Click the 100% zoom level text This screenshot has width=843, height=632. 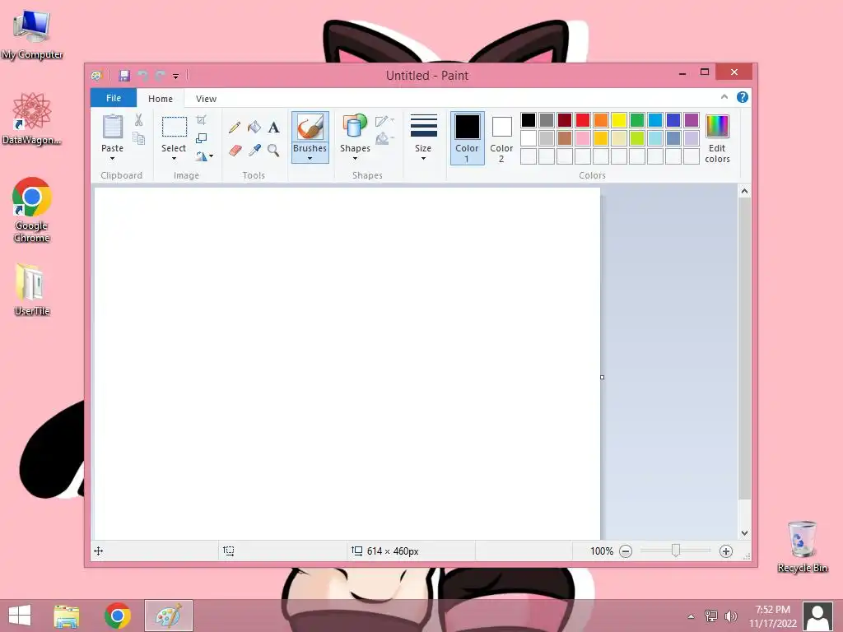coord(602,551)
